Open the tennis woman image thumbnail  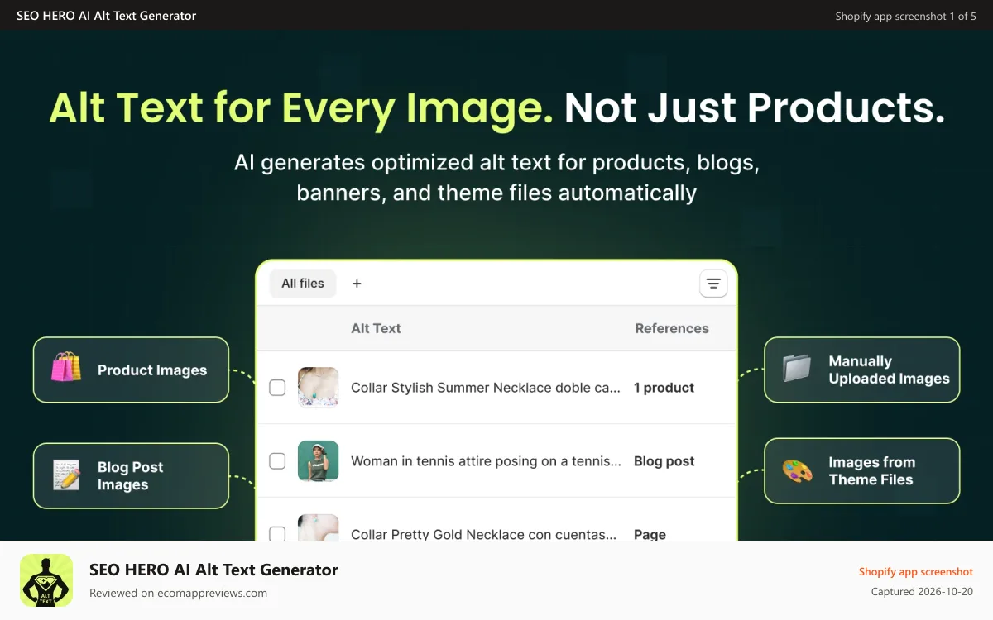tap(319, 461)
